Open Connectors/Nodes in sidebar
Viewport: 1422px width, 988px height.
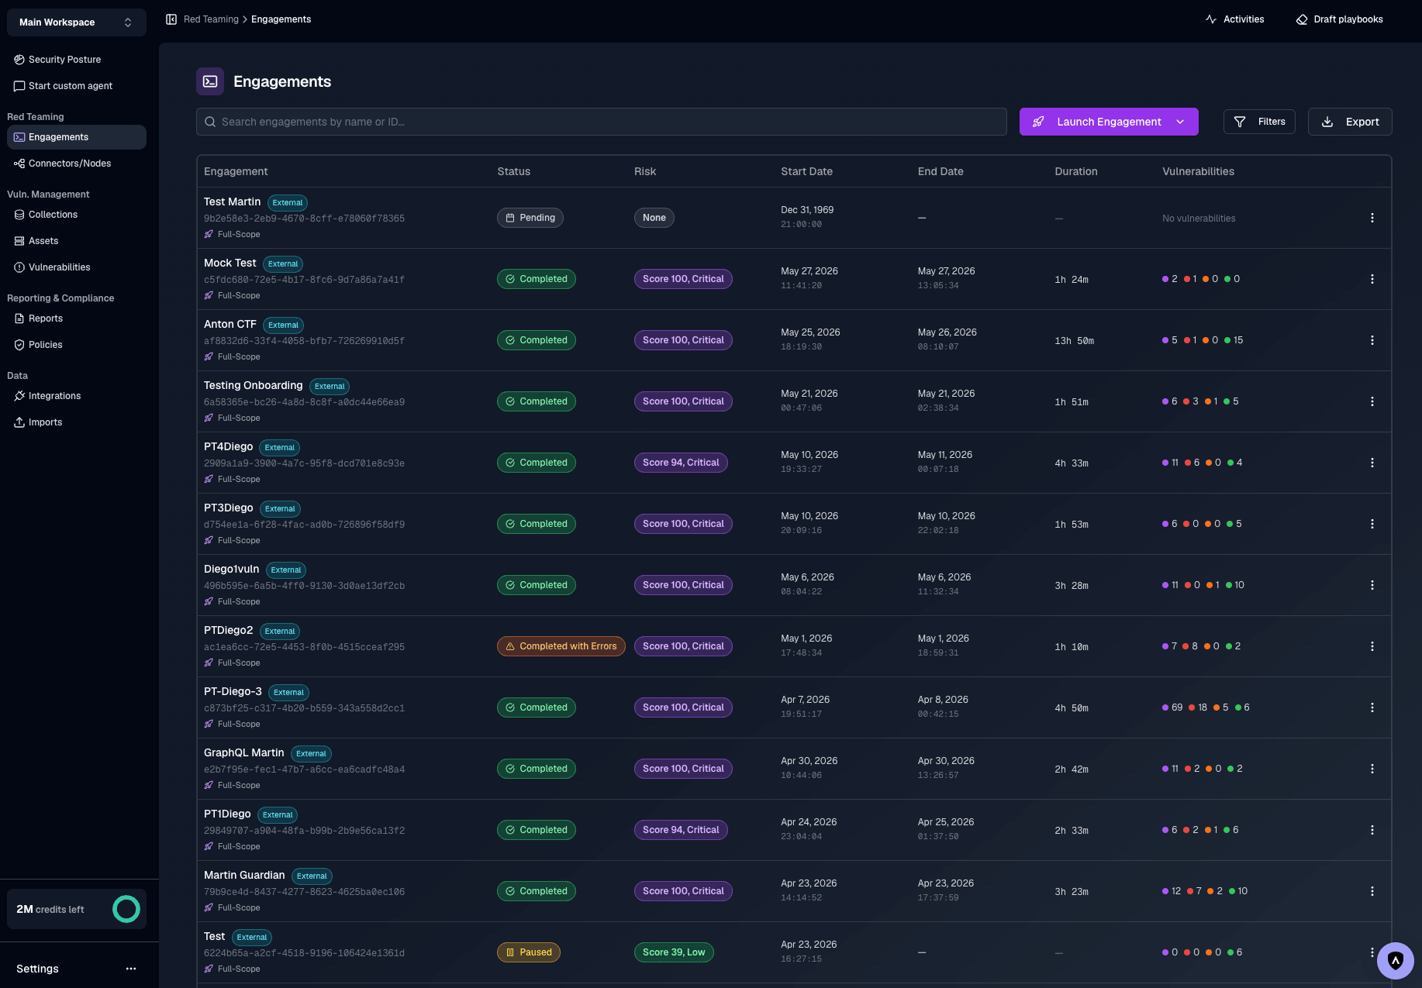tap(76, 164)
